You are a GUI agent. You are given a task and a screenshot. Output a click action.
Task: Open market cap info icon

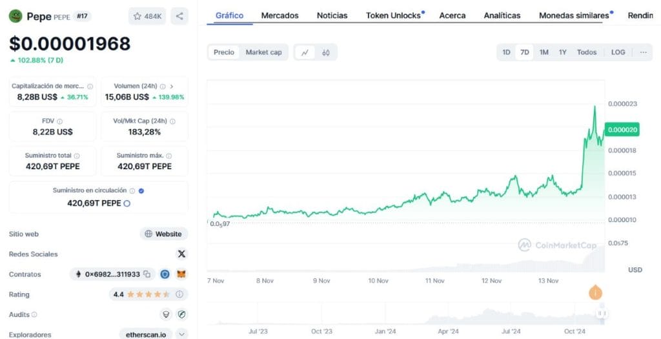click(x=90, y=87)
